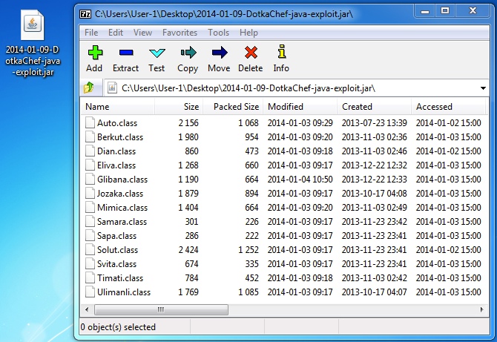Select the Auto.class file

[116, 122]
